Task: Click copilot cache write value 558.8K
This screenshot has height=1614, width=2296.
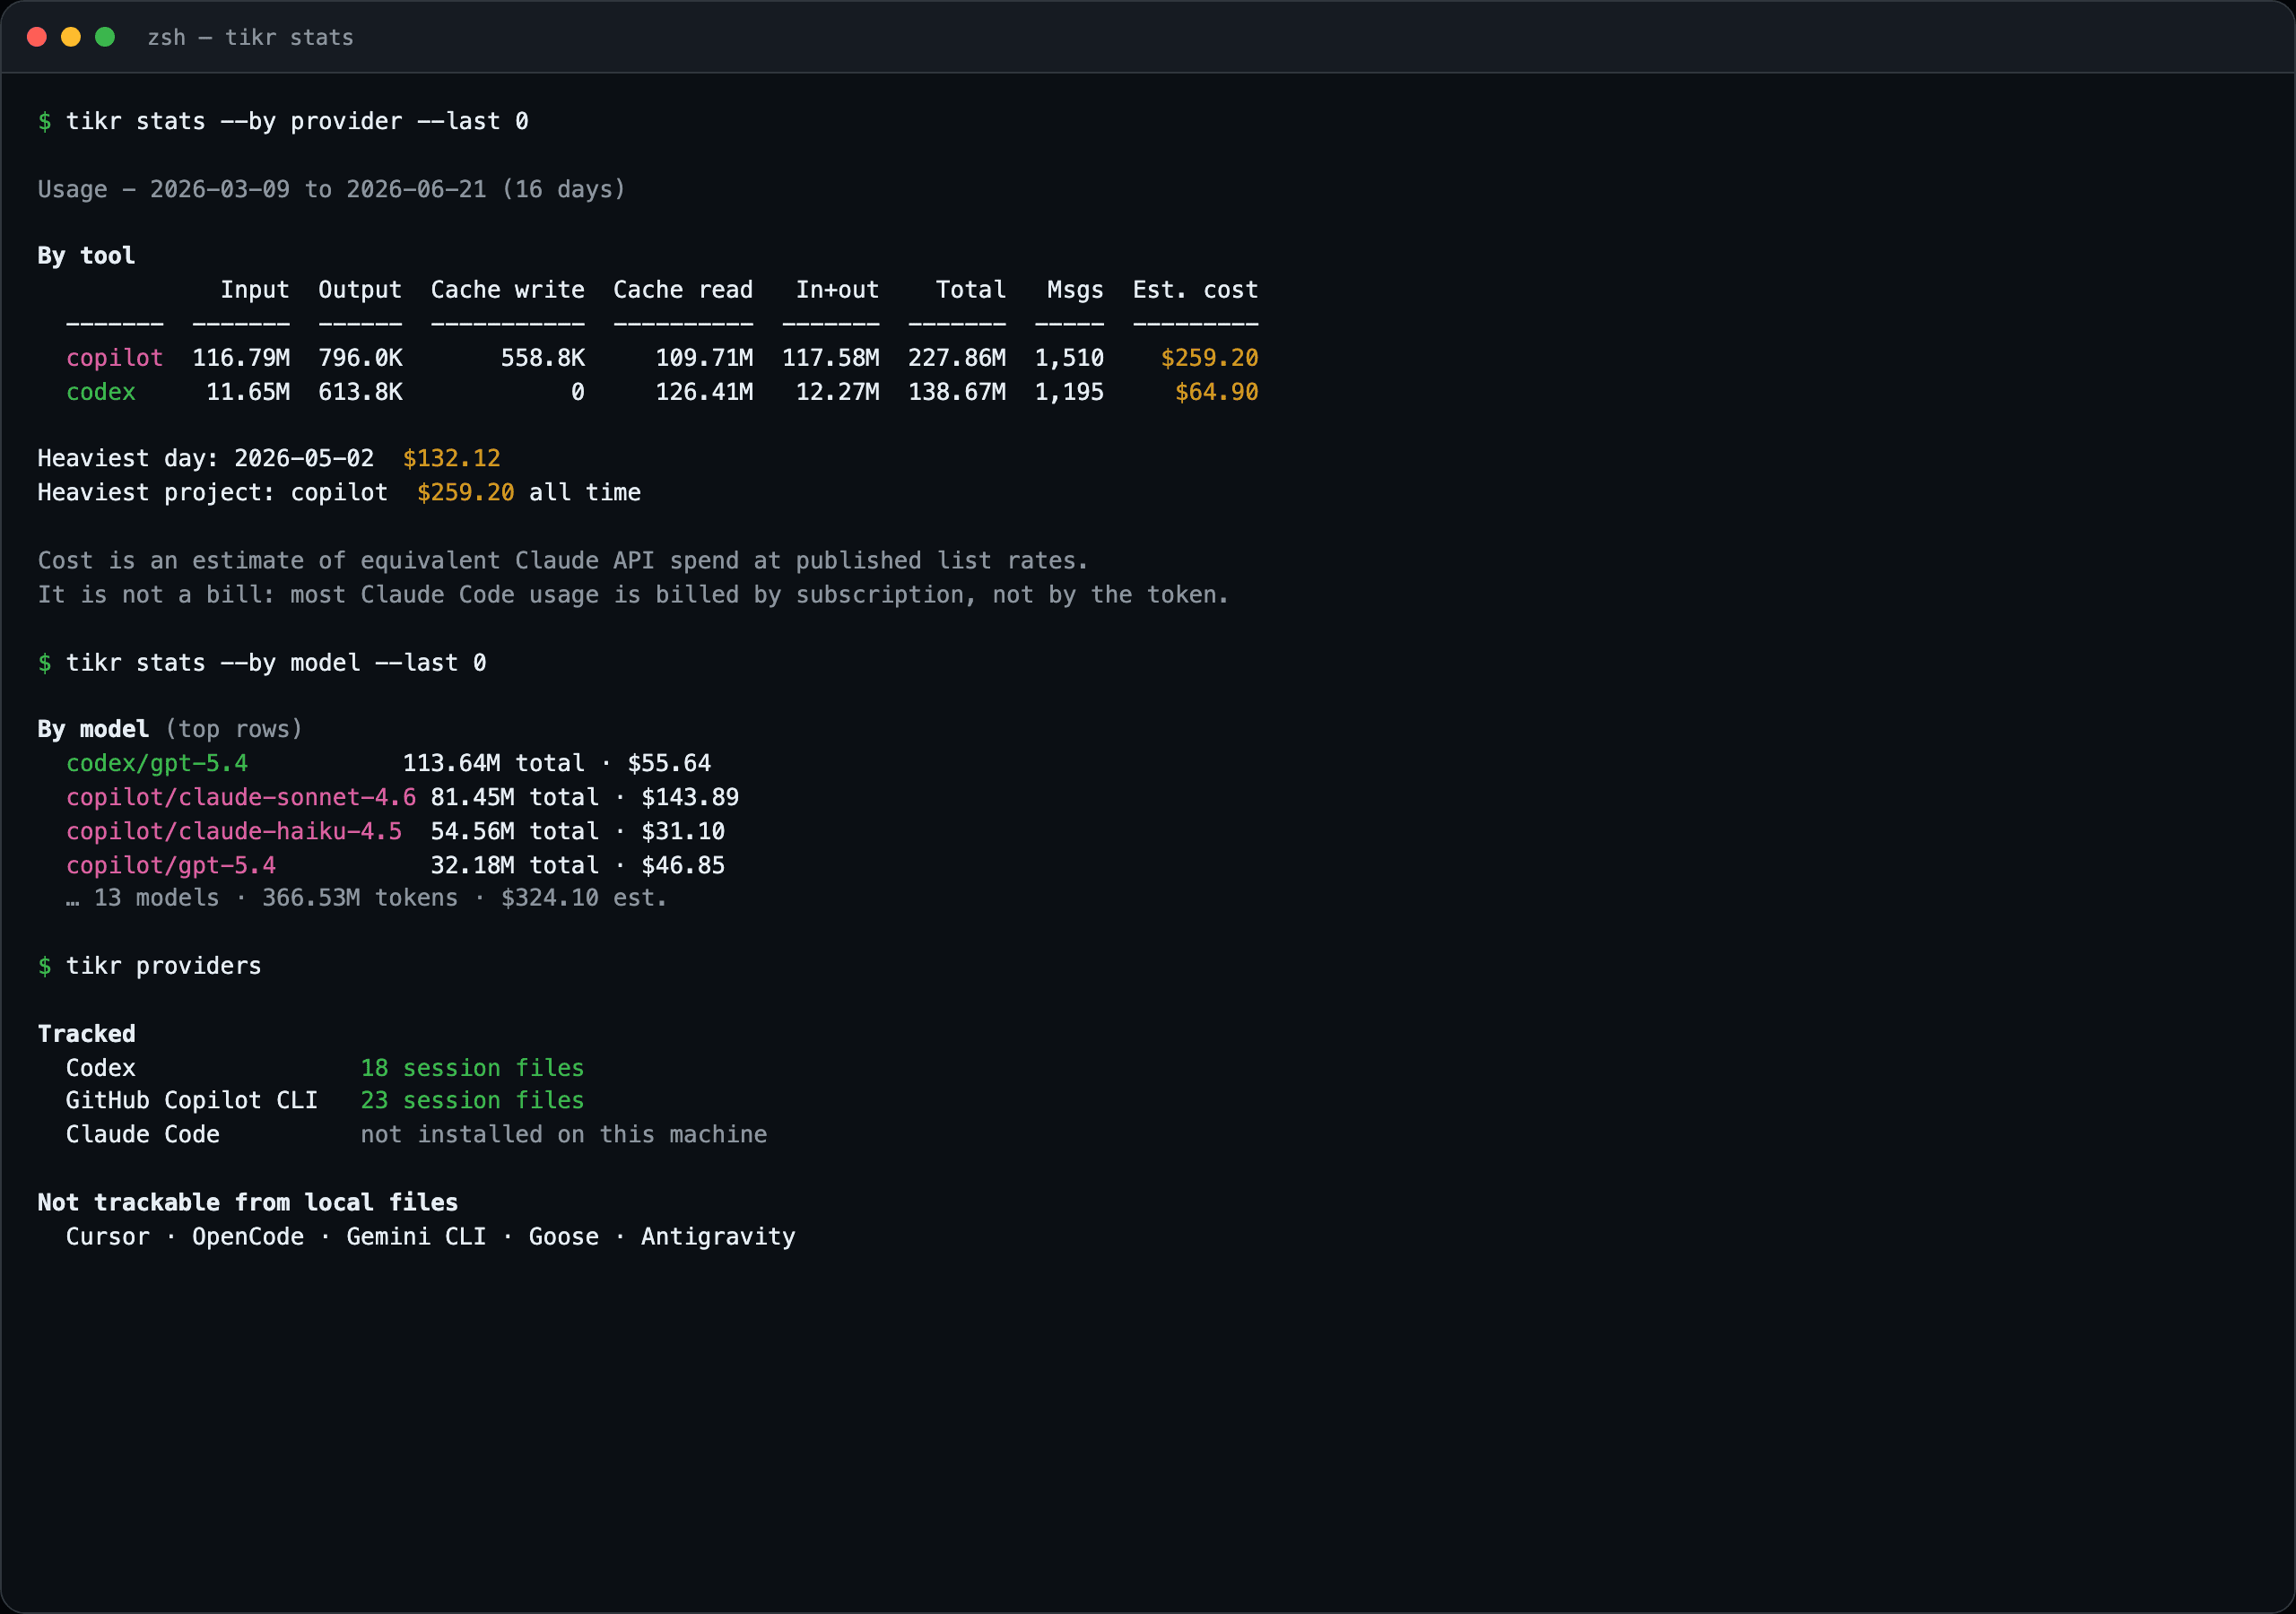Action: point(543,358)
